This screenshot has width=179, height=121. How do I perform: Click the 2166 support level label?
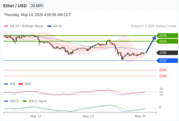coord(163,76)
